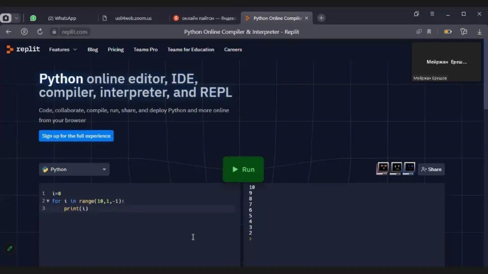Viewport: 488px width, 274px height.
Task: Click the bookmark icon in the toolbar
Action: pos(429,32)
